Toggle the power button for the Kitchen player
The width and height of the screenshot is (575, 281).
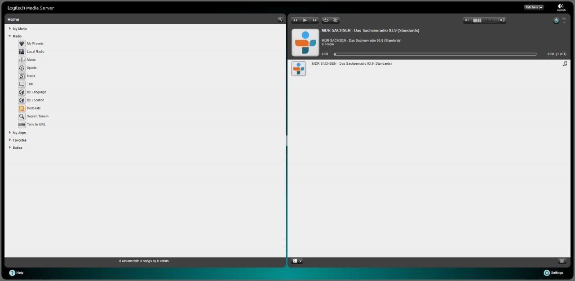point(556,20)
